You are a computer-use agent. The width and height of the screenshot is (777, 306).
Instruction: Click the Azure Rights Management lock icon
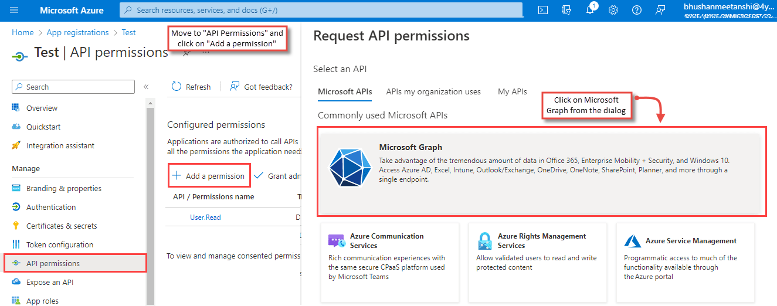[x=484, y=241]
